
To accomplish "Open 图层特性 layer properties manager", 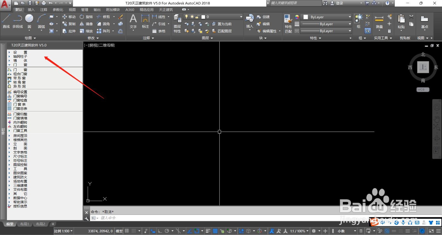I will pos(177,23).
